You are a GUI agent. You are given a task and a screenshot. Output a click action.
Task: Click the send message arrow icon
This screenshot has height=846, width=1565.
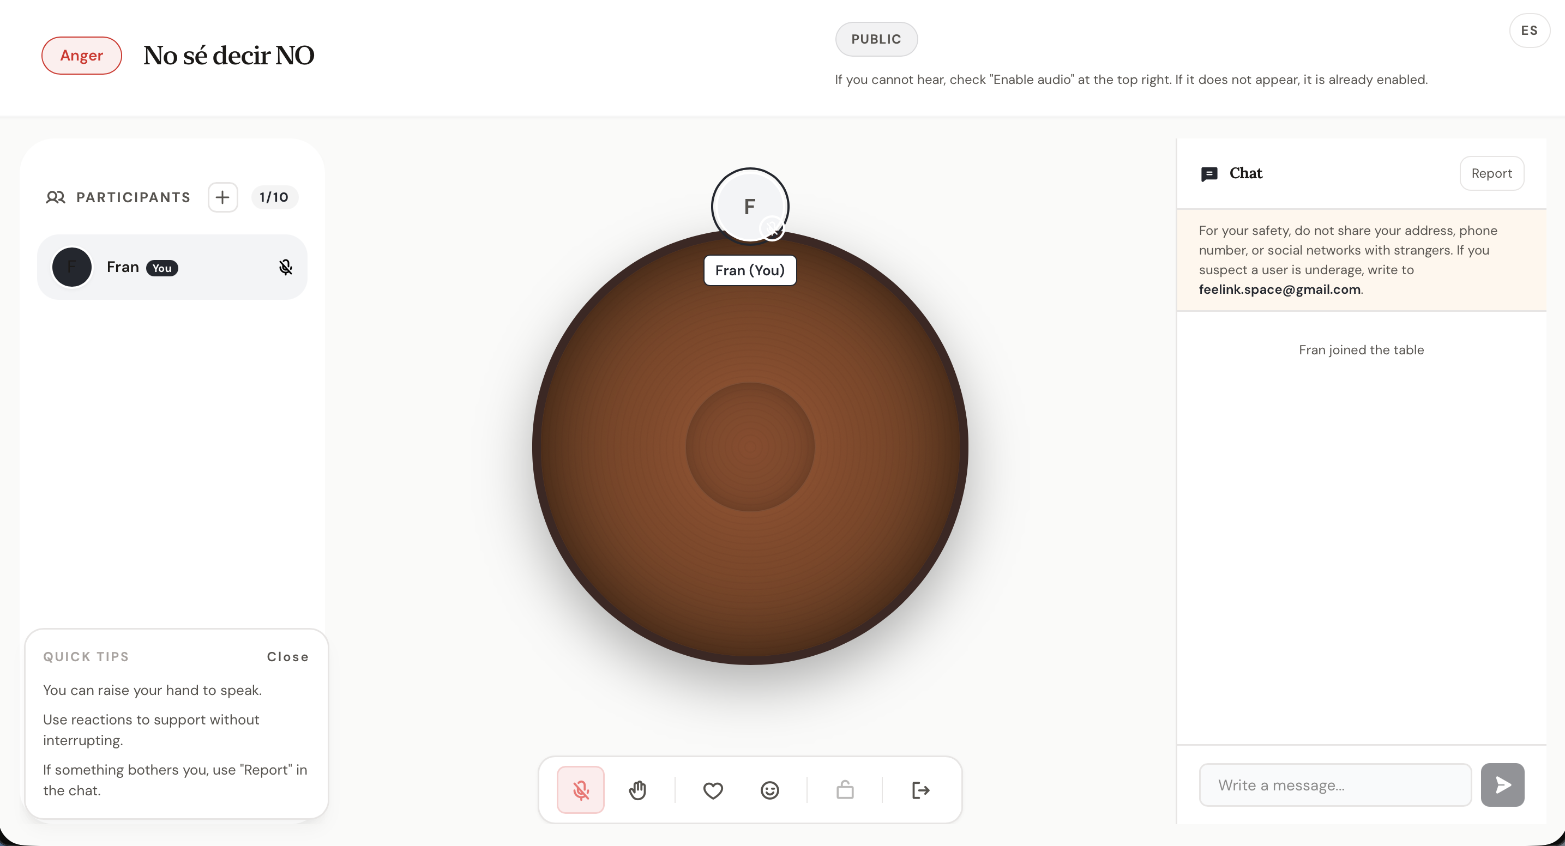tap(1502, 784)
